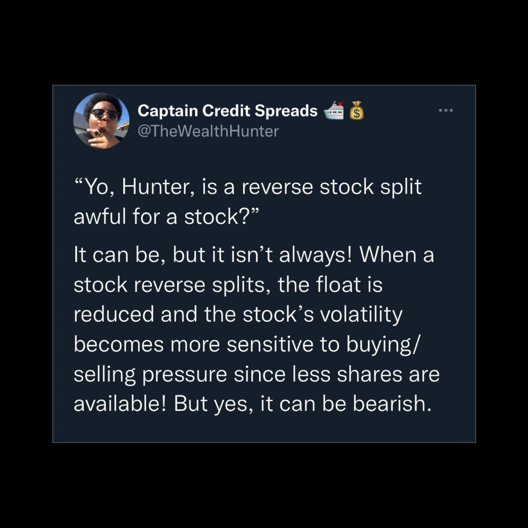Click the phrase "reverse stock split" in the quote
Image resolution: width=528 pixels, height=528 pixels.
coord(331,187)
